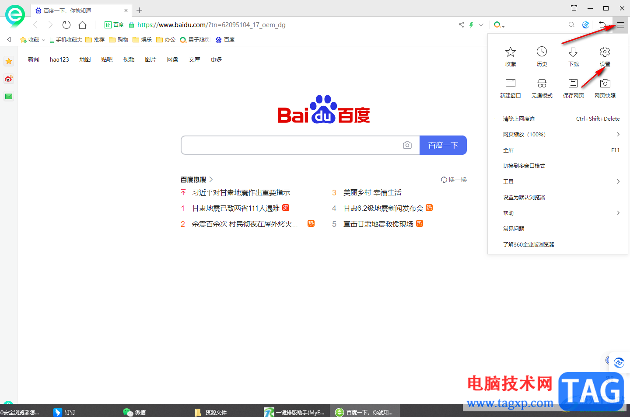Open the hao123 link on Baidu
The image size is (630, 417).
coord(59,59)
